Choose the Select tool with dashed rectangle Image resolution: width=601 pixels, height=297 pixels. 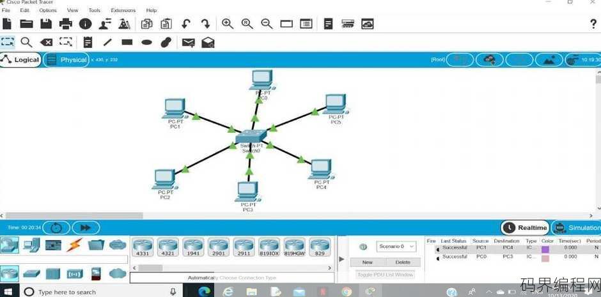pos(7,42)
